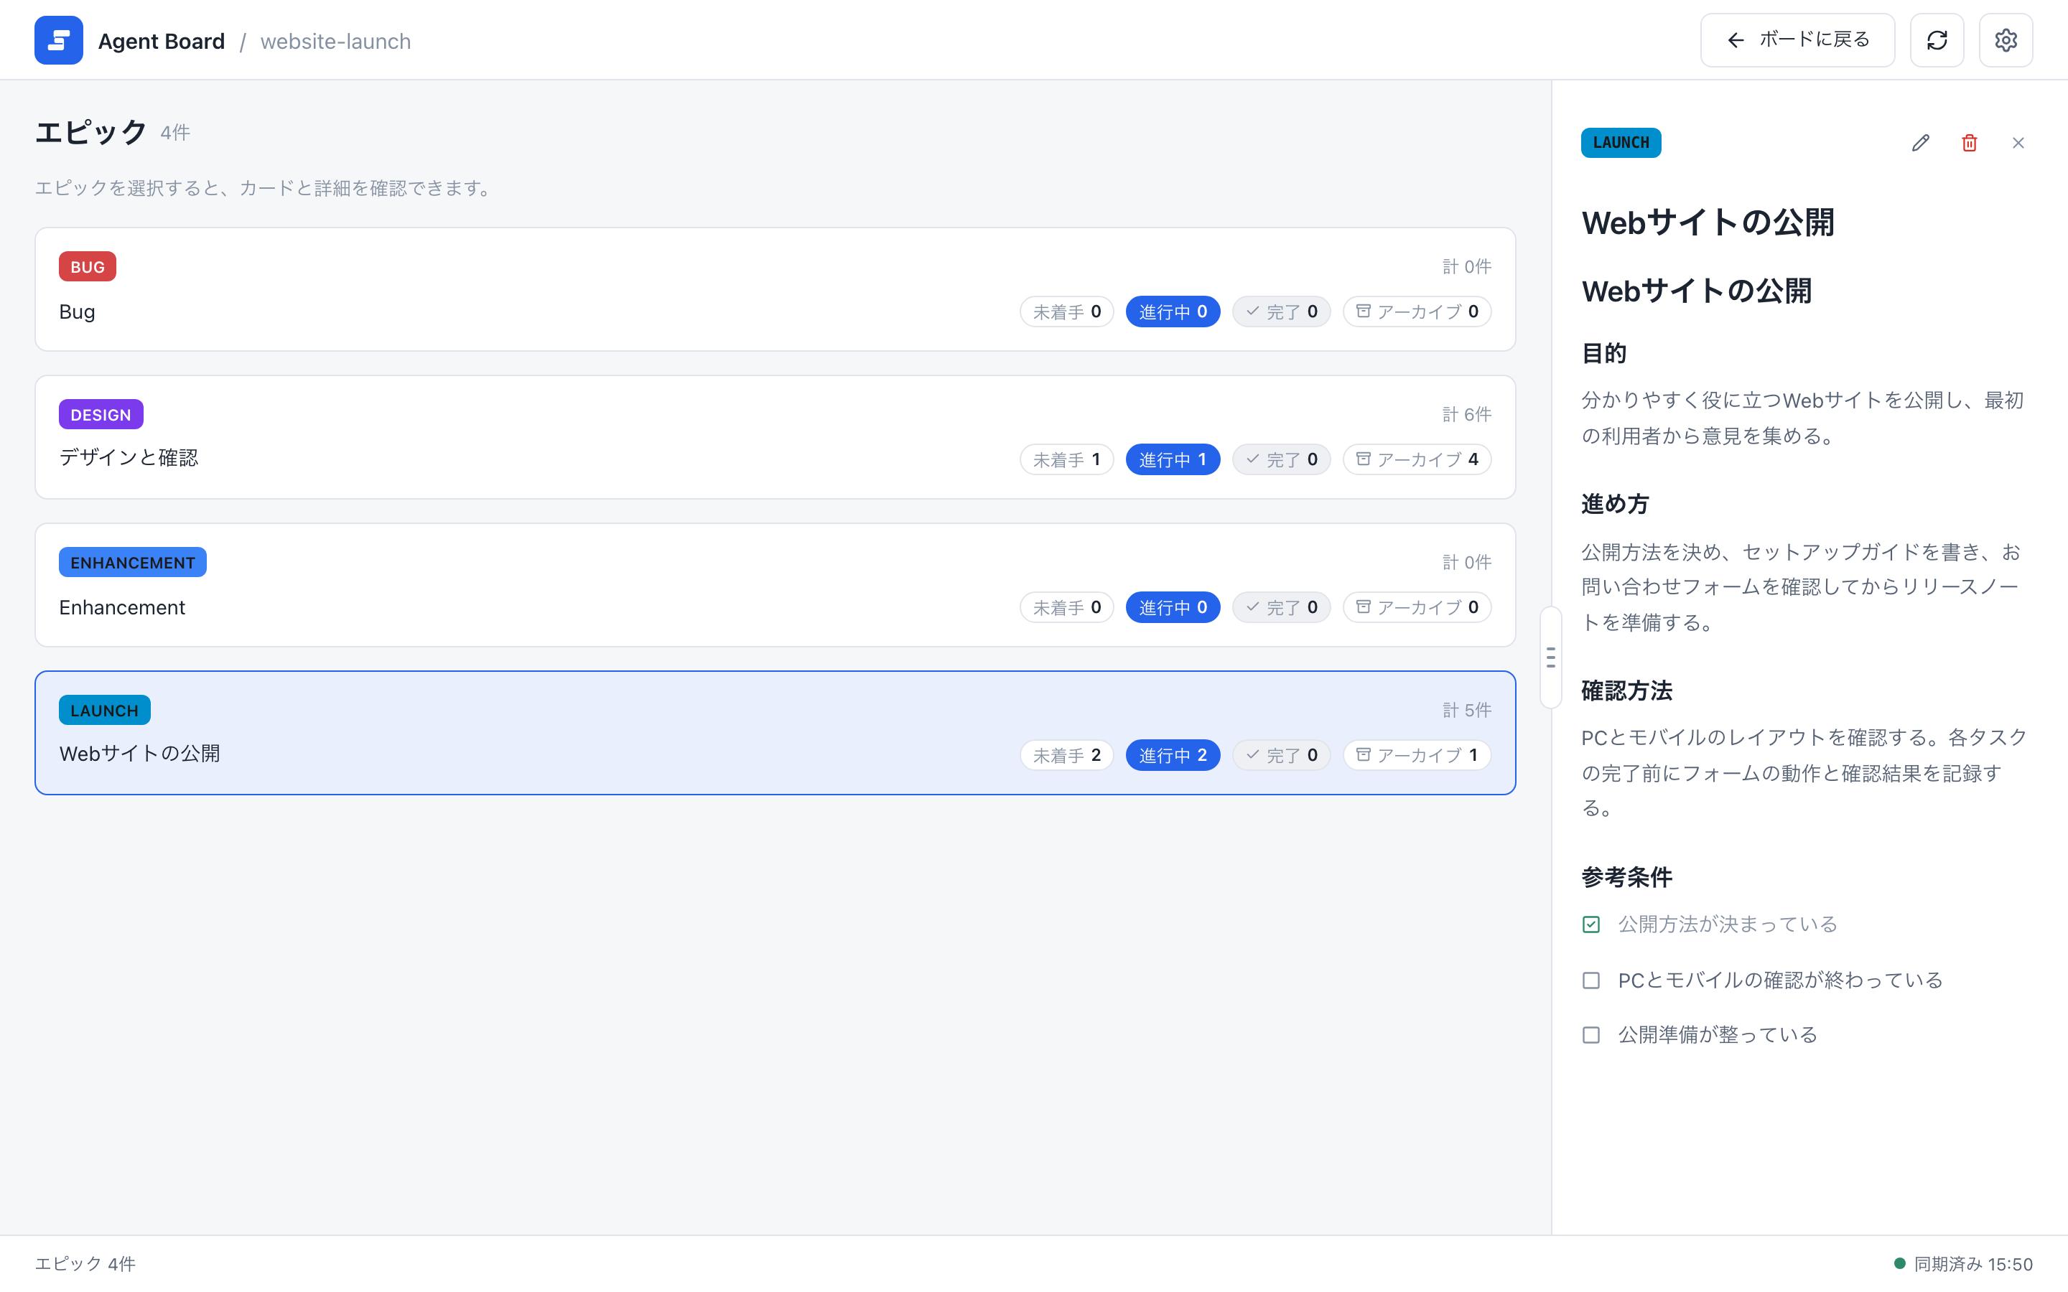2068x1292 pixels.
Task: Click アーカイブ 4 pill on デザインと確認 row
Action: [x=1417, y=459]
